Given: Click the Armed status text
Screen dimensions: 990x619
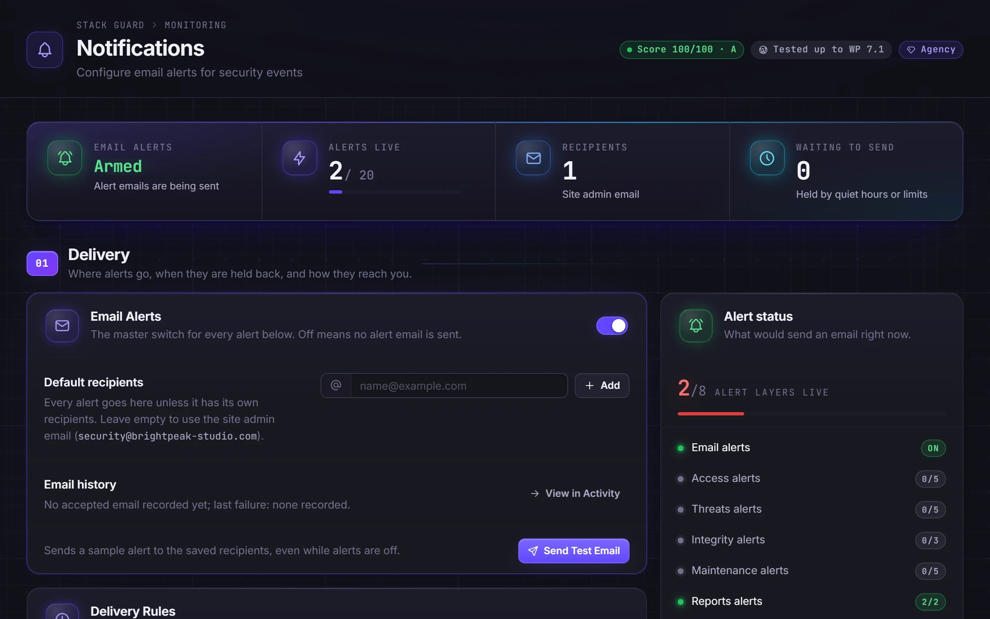Looking at the screenshot, I should click(x=118, y=167).
